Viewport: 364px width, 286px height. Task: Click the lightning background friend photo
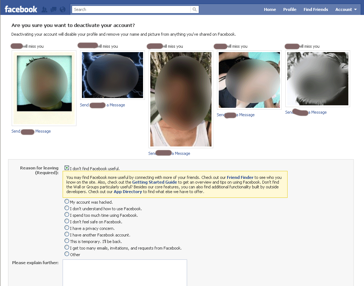[x=112, y=75]
